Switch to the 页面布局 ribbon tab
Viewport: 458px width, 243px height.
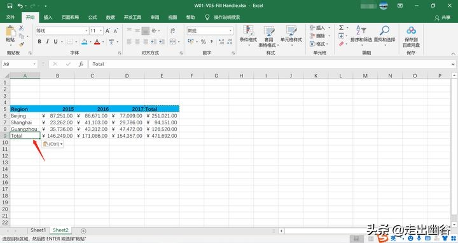(70, 17)
